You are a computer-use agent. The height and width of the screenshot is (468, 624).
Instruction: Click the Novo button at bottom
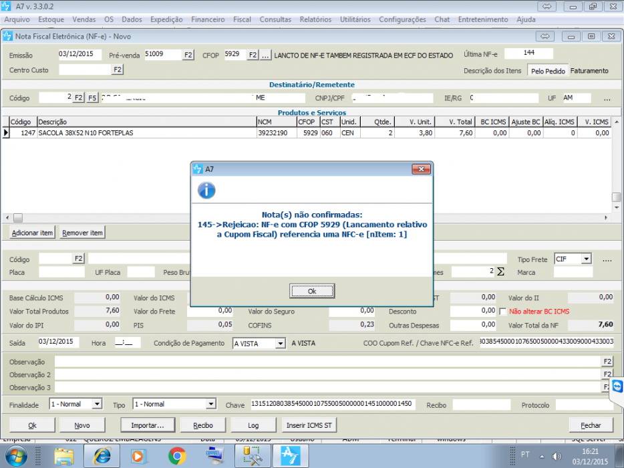[82, 425]
